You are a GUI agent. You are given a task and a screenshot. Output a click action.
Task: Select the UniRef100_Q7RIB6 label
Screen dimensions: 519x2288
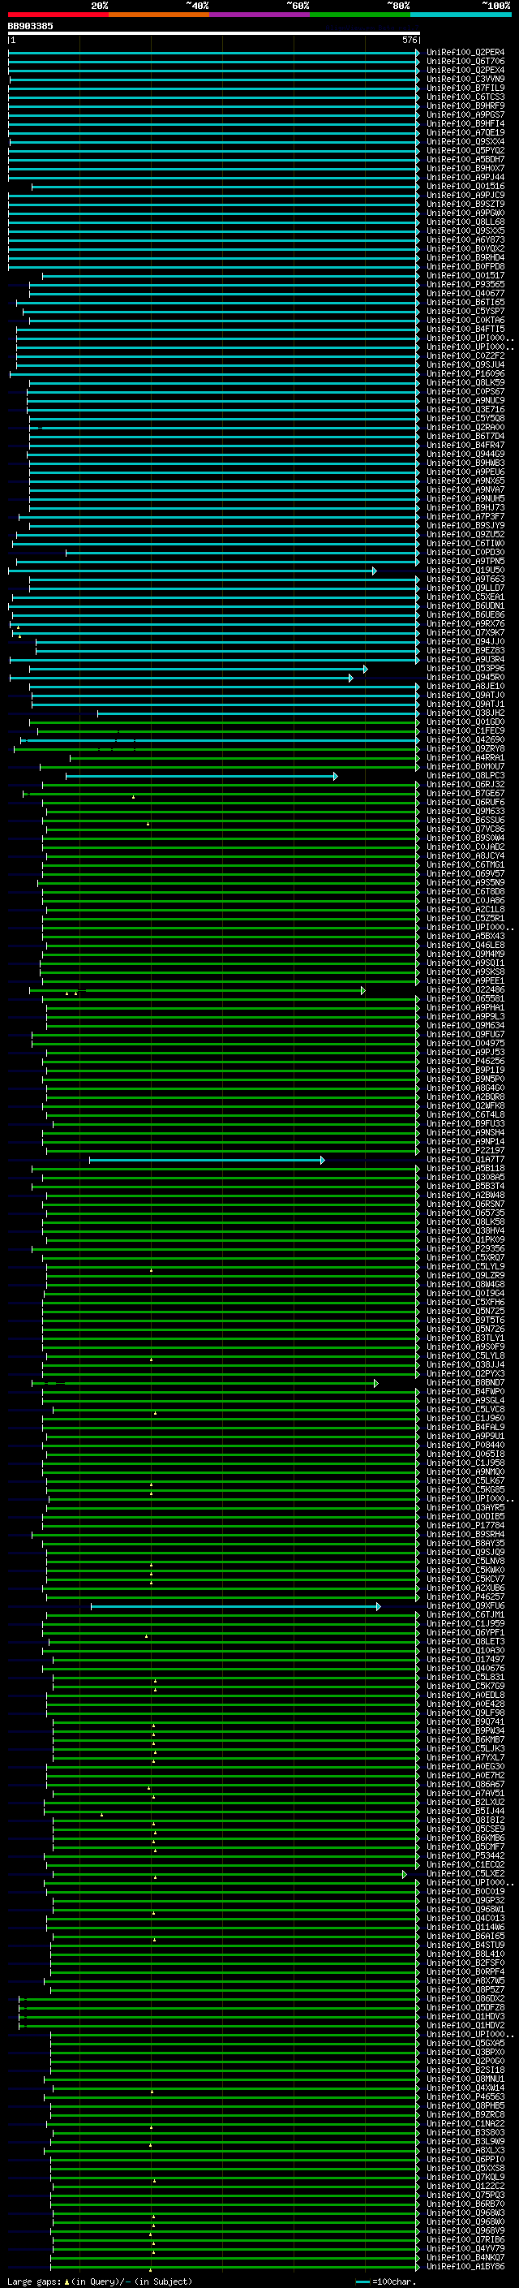(x=465, y=2240)
